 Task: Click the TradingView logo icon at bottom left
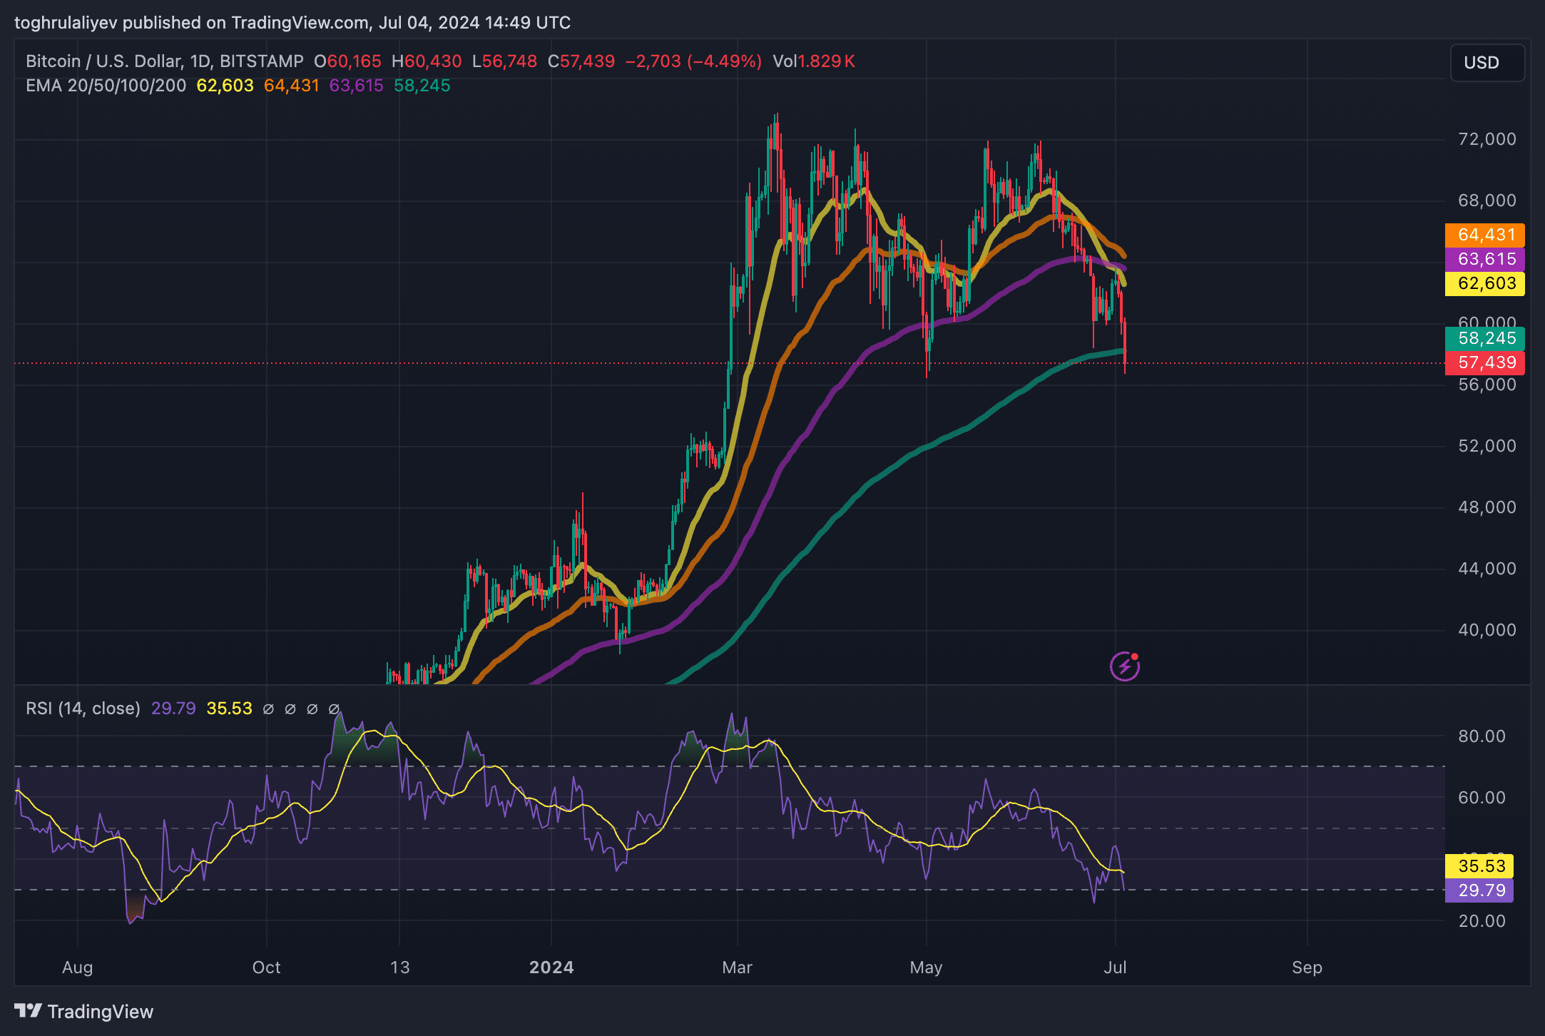coord(28,1011)
